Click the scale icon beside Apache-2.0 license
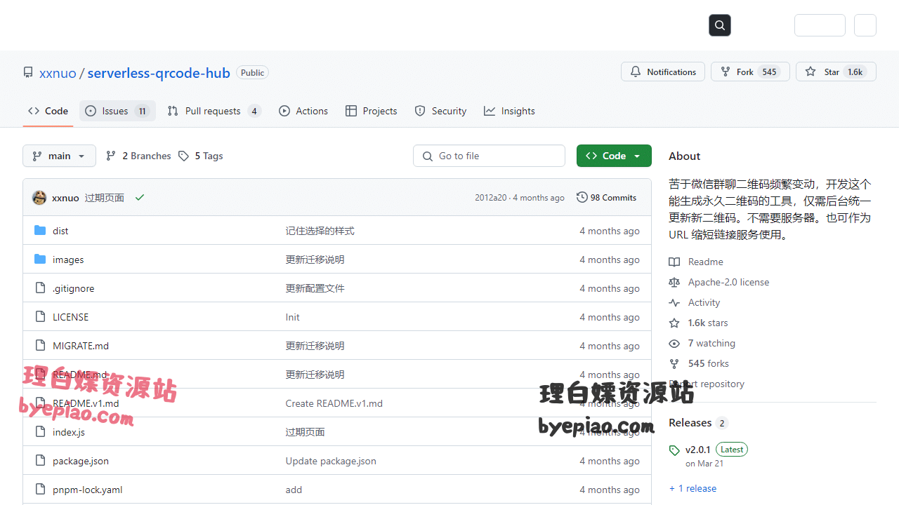This screenshot has height=505, width=899. [x=674, y=282]
